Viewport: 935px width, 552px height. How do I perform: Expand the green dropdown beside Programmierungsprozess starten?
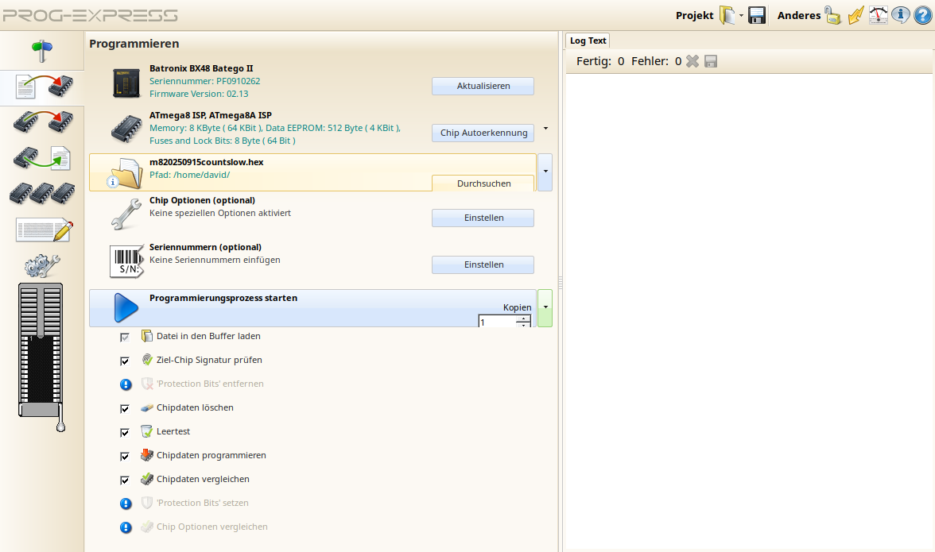tap(545, 307)
